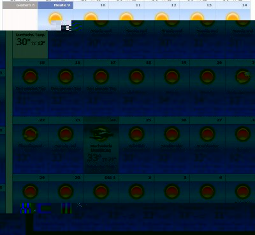
Task: Click the date number 29
Action: [x=42, y=178]
